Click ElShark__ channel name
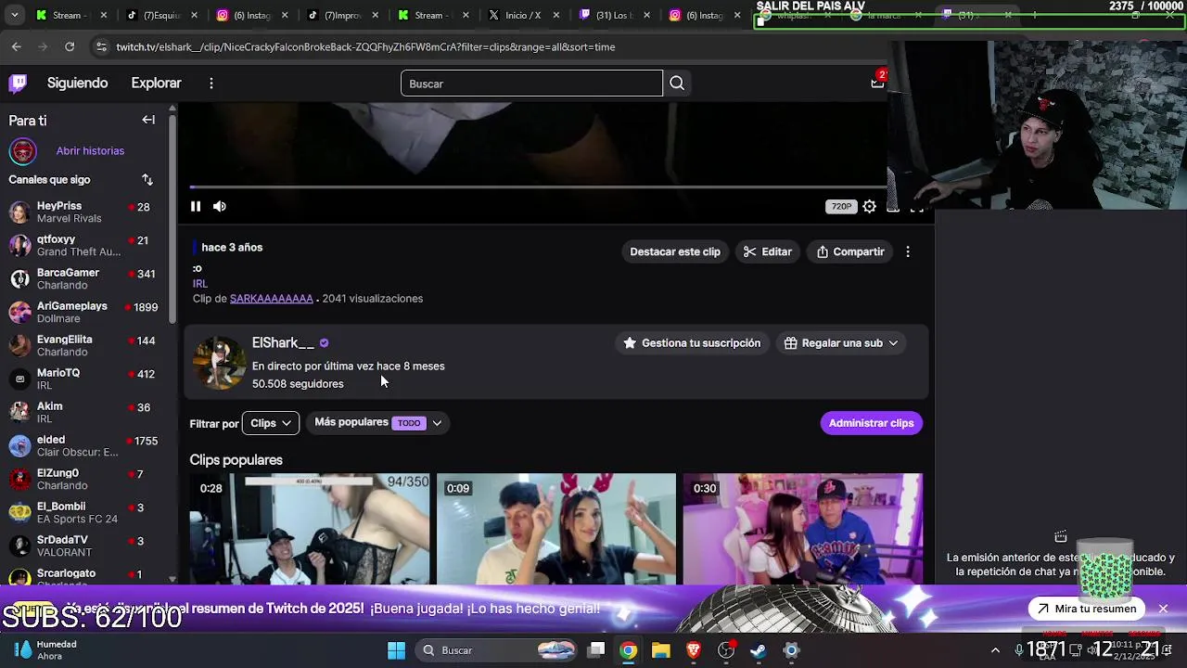Viewport: 1187px width, 668px height. [283, 343]
